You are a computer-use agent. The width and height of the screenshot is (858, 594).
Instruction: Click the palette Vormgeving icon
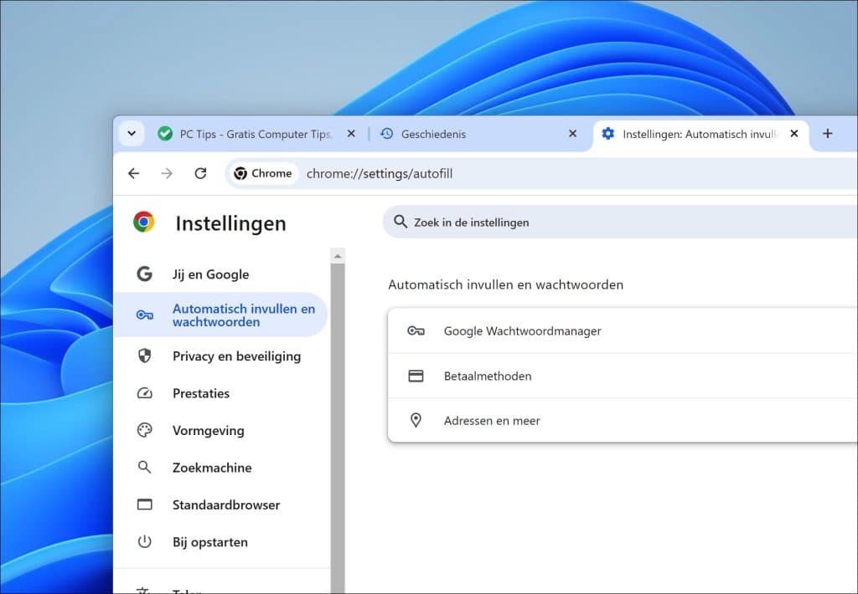tap(144, 431)
